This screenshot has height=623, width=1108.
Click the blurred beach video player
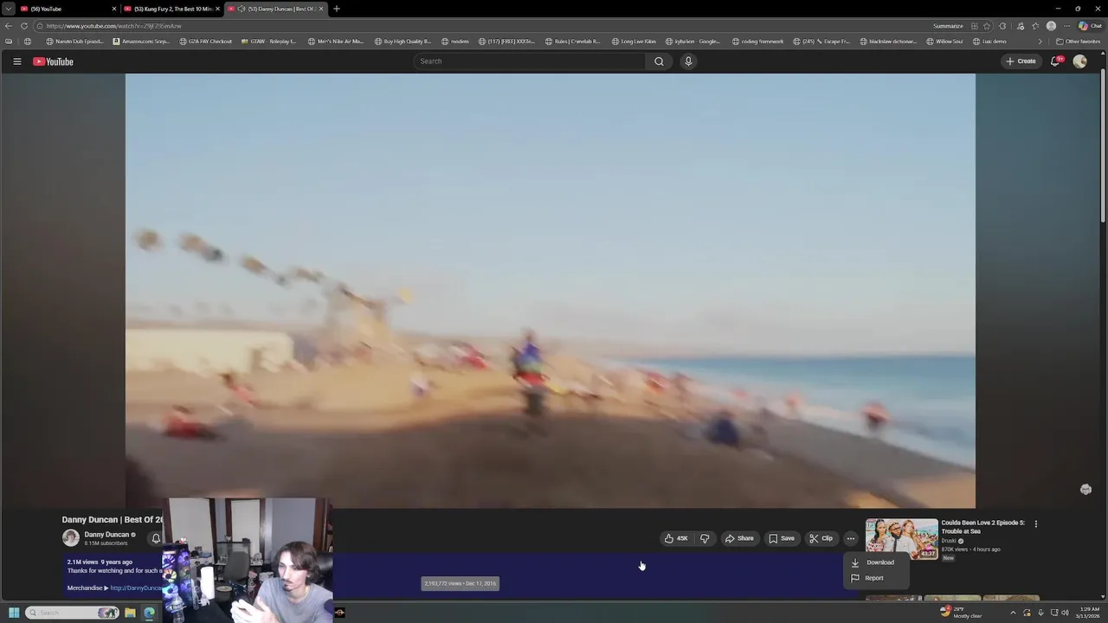[x=551, y=291]
